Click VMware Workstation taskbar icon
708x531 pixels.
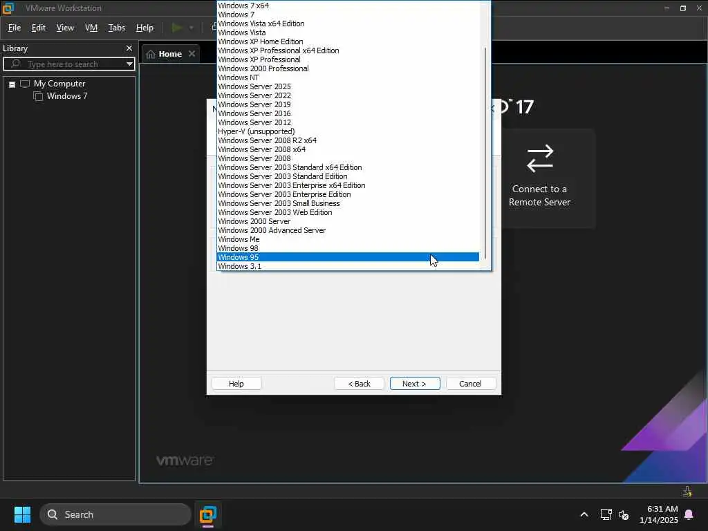(x=208, y=514)
